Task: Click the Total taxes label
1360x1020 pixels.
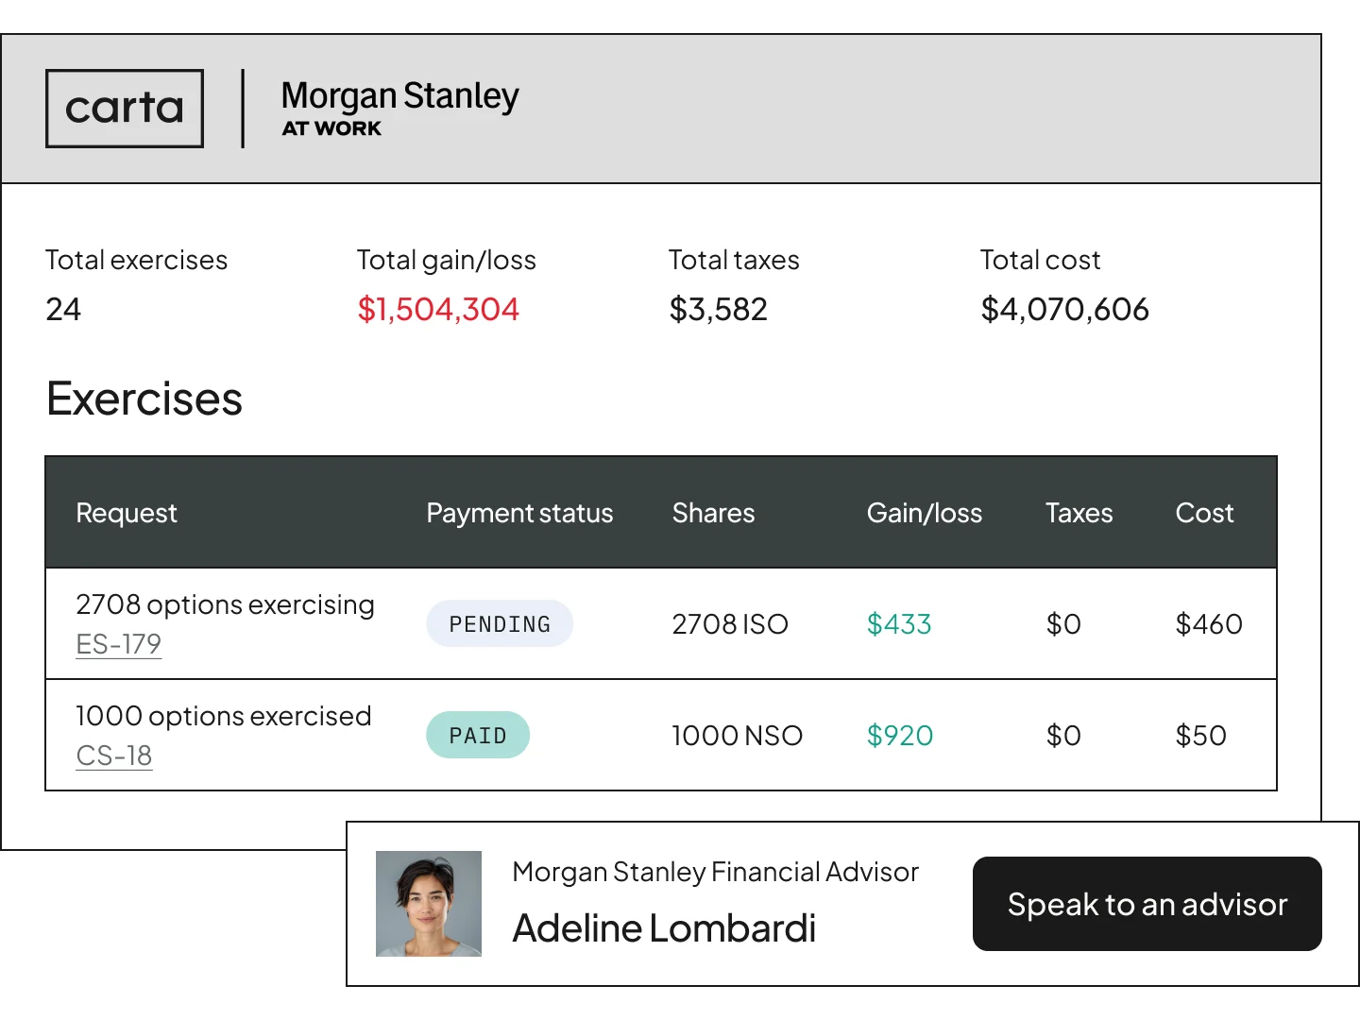Action: 734,260
